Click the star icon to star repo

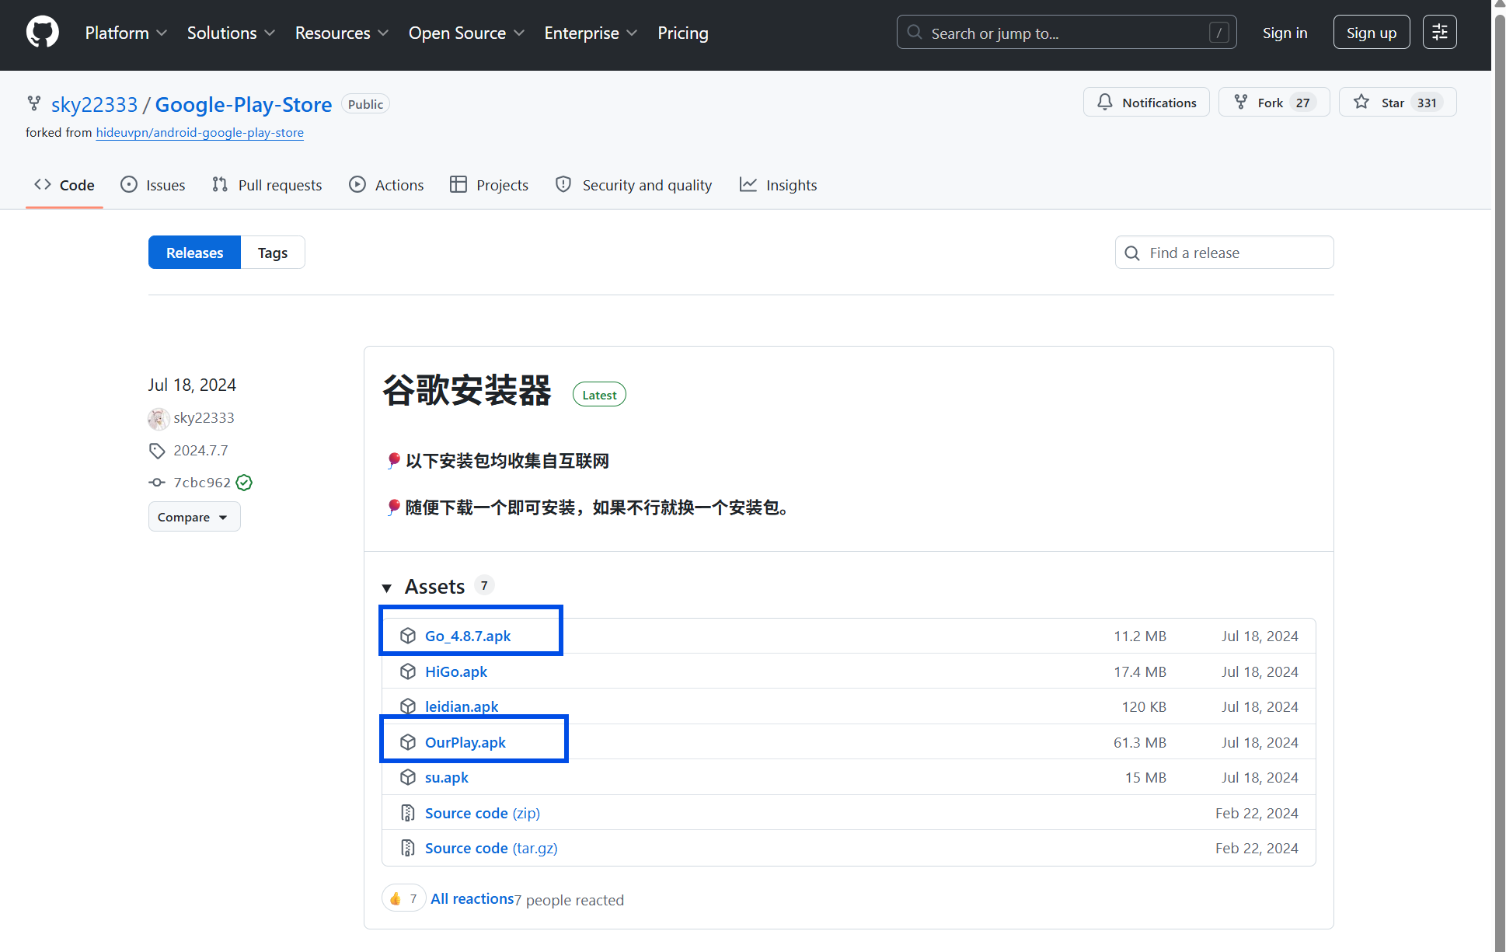point(1361,102)
